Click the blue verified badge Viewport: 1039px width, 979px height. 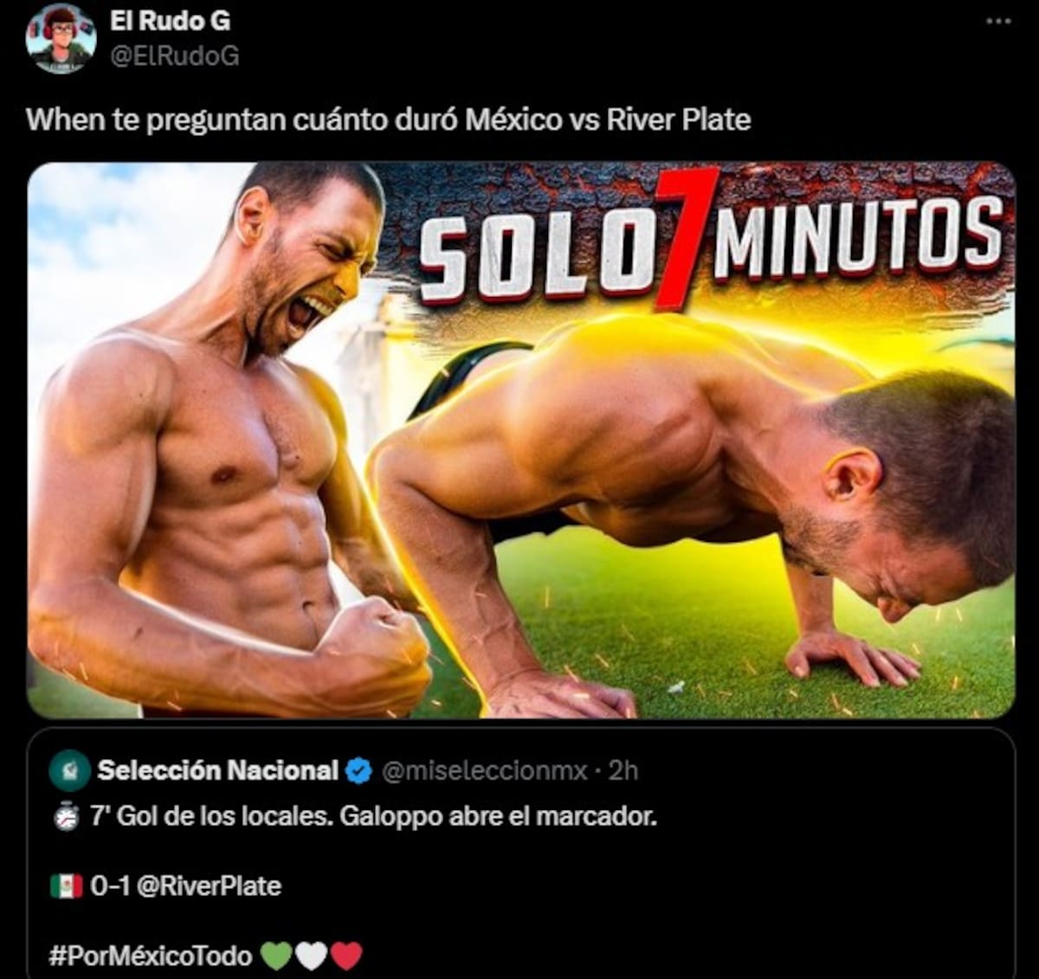click(x=358, y=770)
